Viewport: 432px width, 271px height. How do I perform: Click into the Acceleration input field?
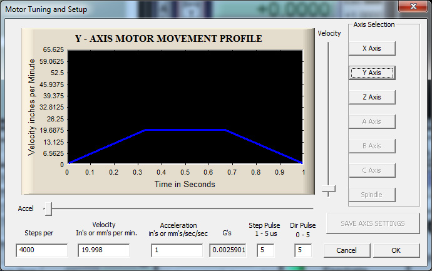[178, 250]
